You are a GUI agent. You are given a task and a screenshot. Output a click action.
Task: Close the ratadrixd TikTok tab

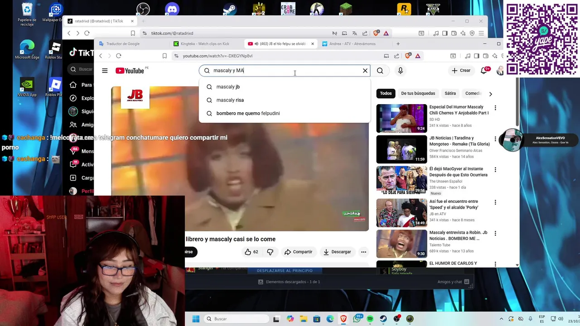(132, 21)
